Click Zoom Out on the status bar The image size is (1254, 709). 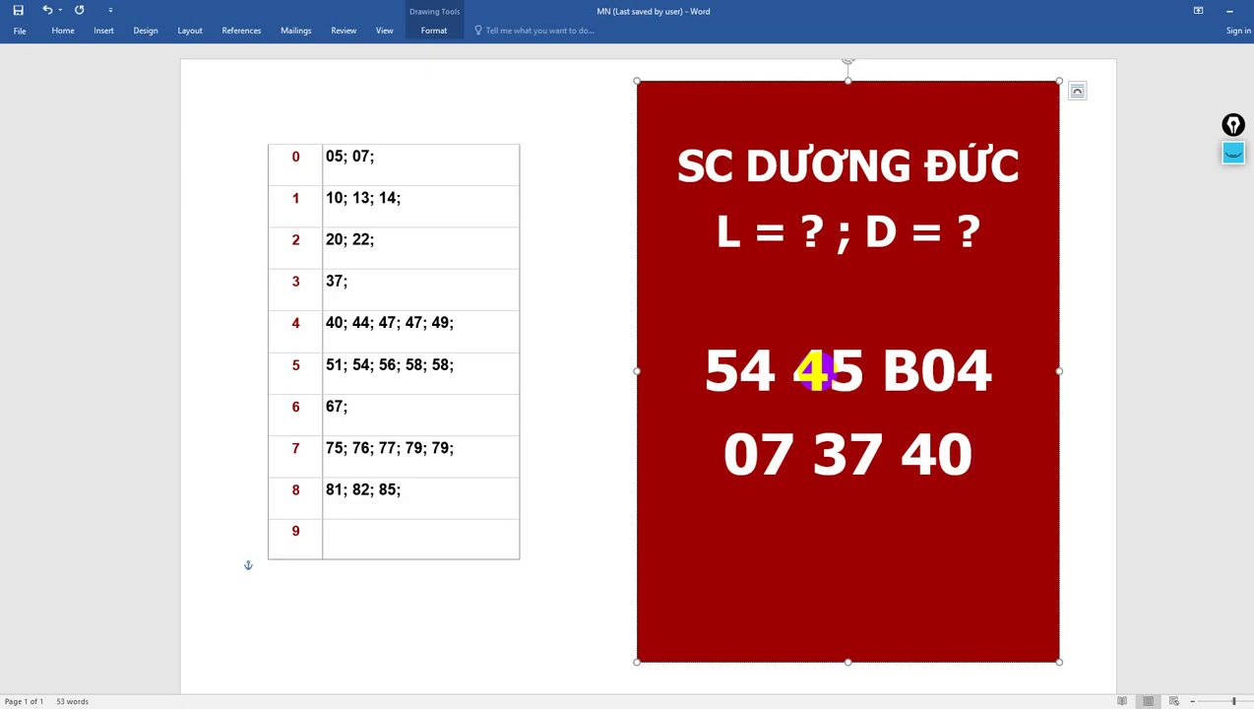point(1192,701)
